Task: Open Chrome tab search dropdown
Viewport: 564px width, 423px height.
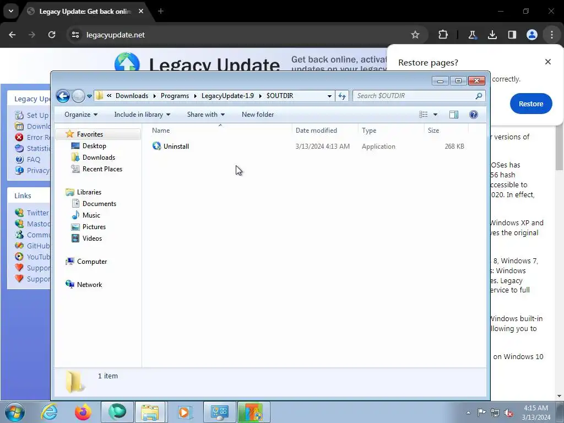Action: (x=11, y=11)
